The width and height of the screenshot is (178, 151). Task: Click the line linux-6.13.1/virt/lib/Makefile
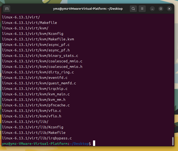(x=34, y=133)
